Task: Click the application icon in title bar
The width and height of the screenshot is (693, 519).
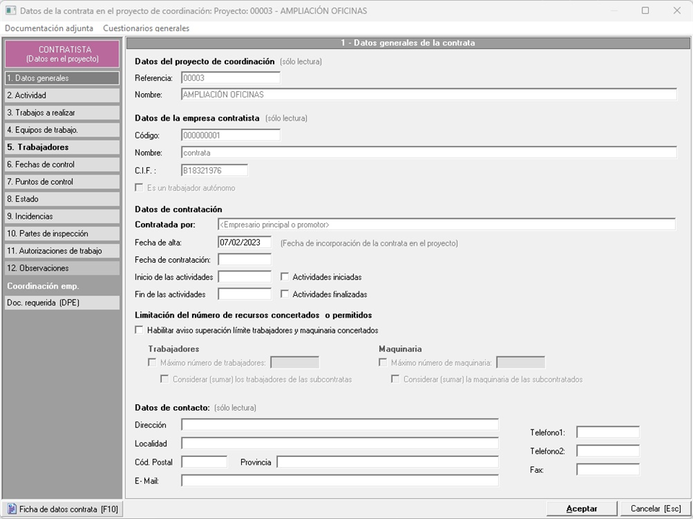Action: click(x=11, y=11)
